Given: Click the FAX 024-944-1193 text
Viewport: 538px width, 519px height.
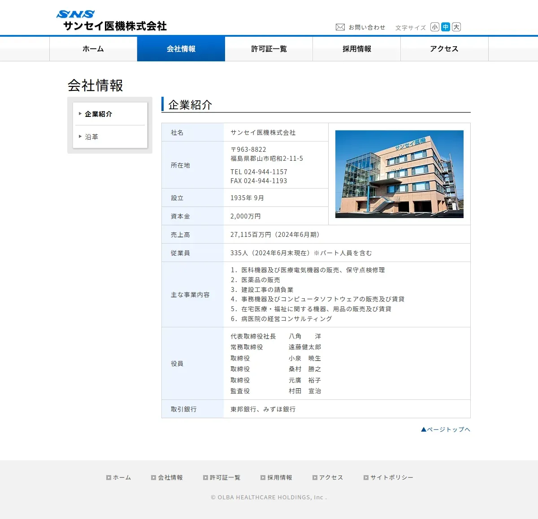Looking at the screenshot, I should click(x=259, y=181).
